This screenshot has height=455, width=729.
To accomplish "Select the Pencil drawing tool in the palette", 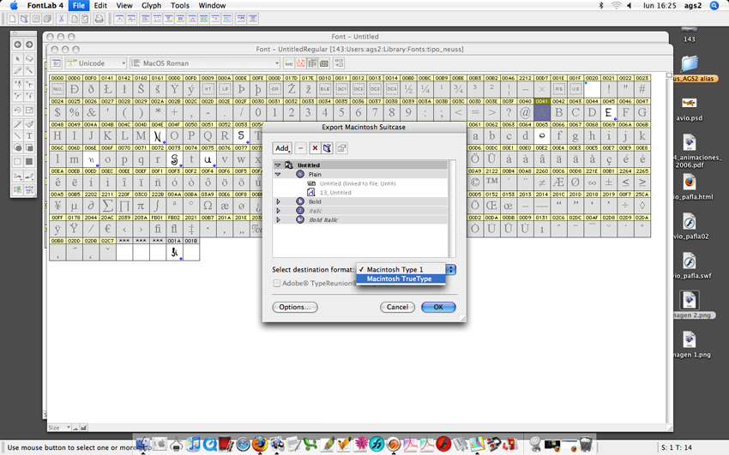I will [18, 124].
